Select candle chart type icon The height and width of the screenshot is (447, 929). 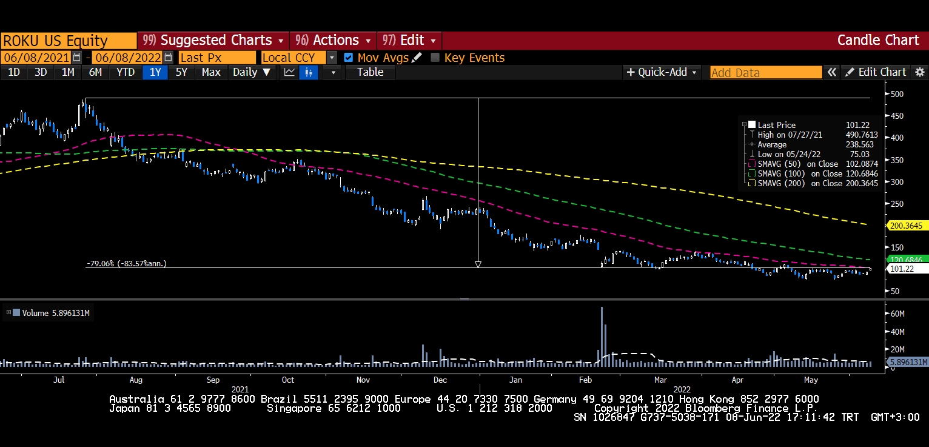(309, 72)
